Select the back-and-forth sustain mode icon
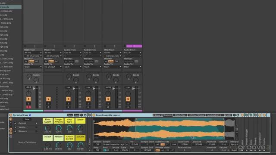Viewport: 276px width, 155px height. coord(167,145)
